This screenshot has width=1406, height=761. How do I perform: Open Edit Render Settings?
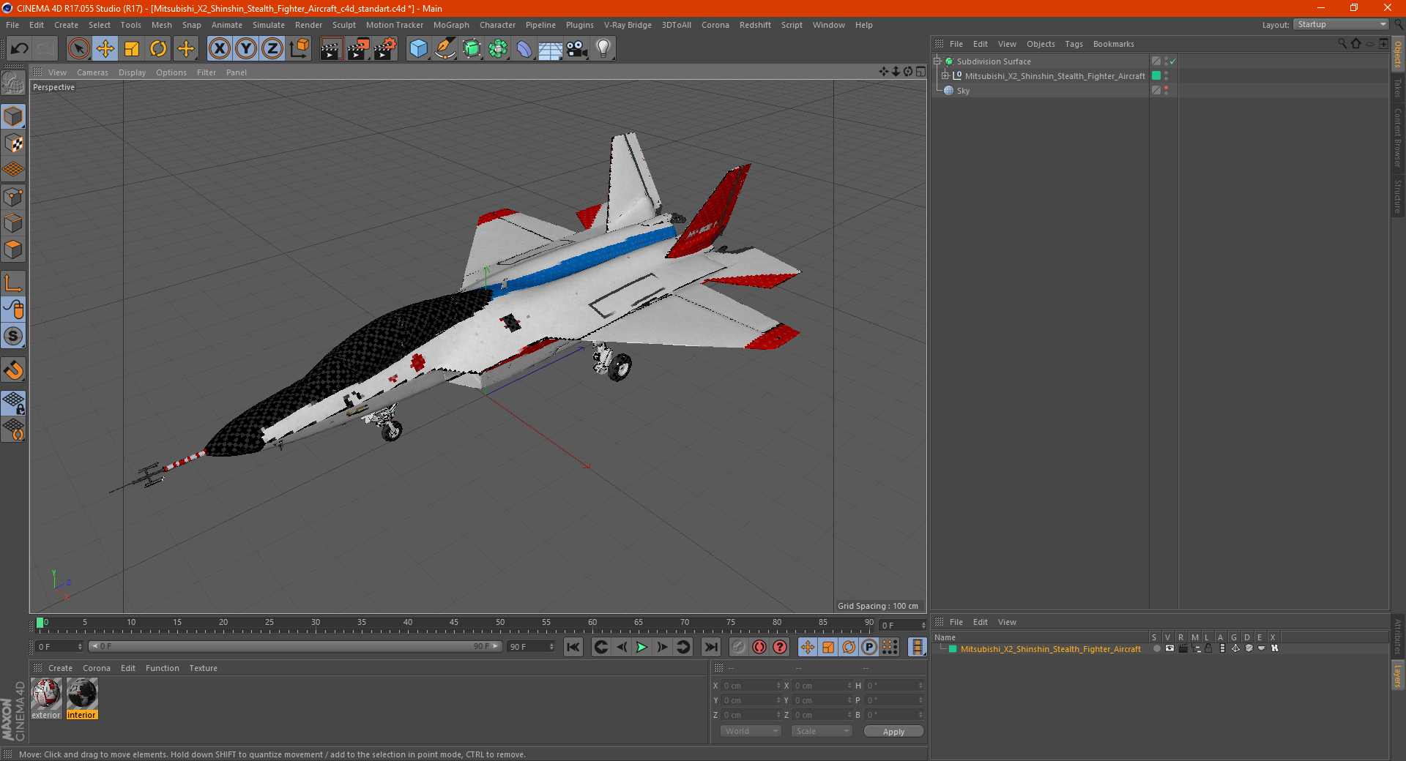point(385,49)
